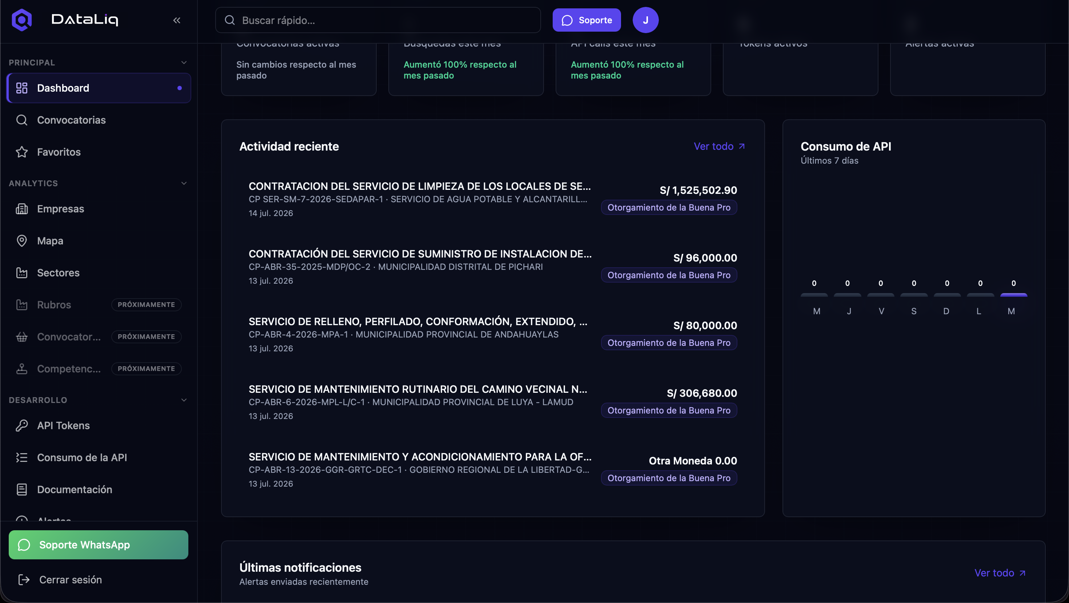Click the 14 jul. 2026 date
Viewport: 1069px width, 603px height.
(271, 213)
